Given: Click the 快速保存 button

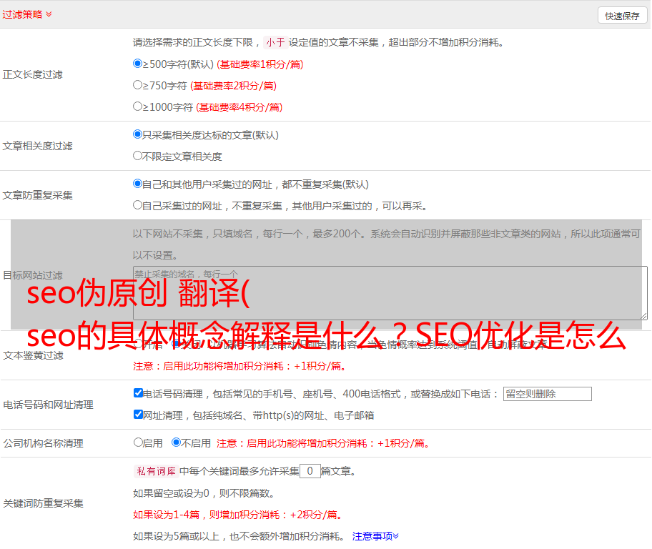Looking at the screenshot, I should [x=622, y=16].
